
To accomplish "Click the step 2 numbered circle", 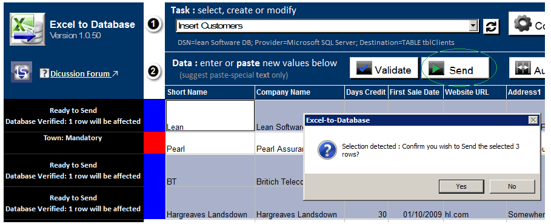I will (x=153, y=72).
